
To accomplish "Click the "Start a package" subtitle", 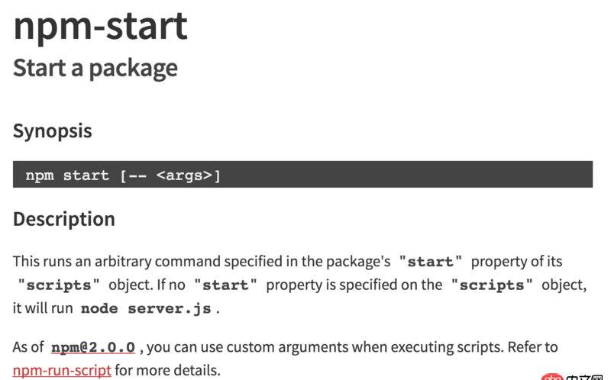I will (x=95, y=68).
